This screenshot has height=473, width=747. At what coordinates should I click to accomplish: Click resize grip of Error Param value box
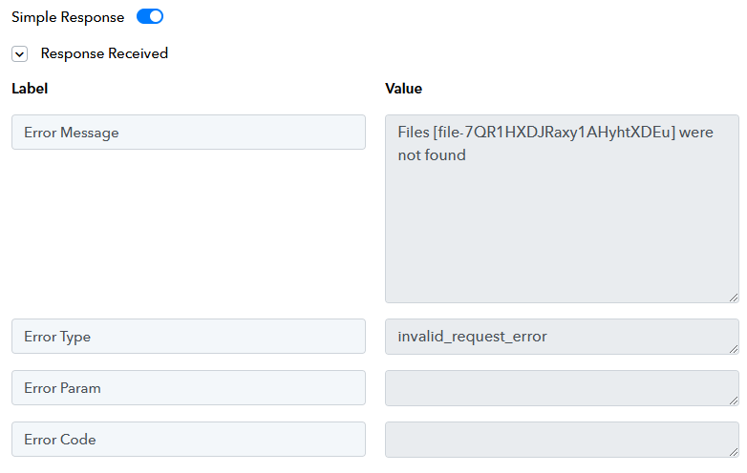(x=734, y=401)
